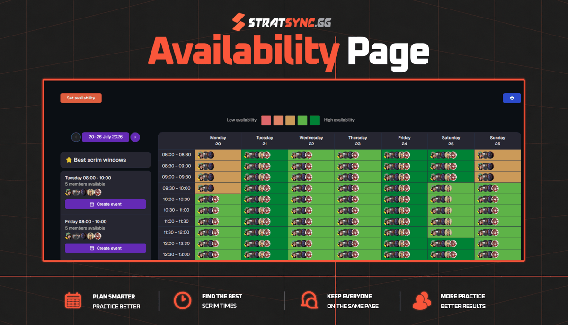Click the 08:30 – 09:00 time row label
This screenshot has width=568, height=325.
point(176,166)
